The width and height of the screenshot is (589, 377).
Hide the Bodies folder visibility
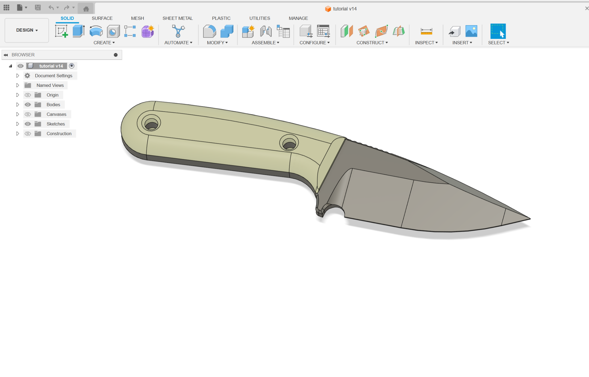tap(28, 105)
